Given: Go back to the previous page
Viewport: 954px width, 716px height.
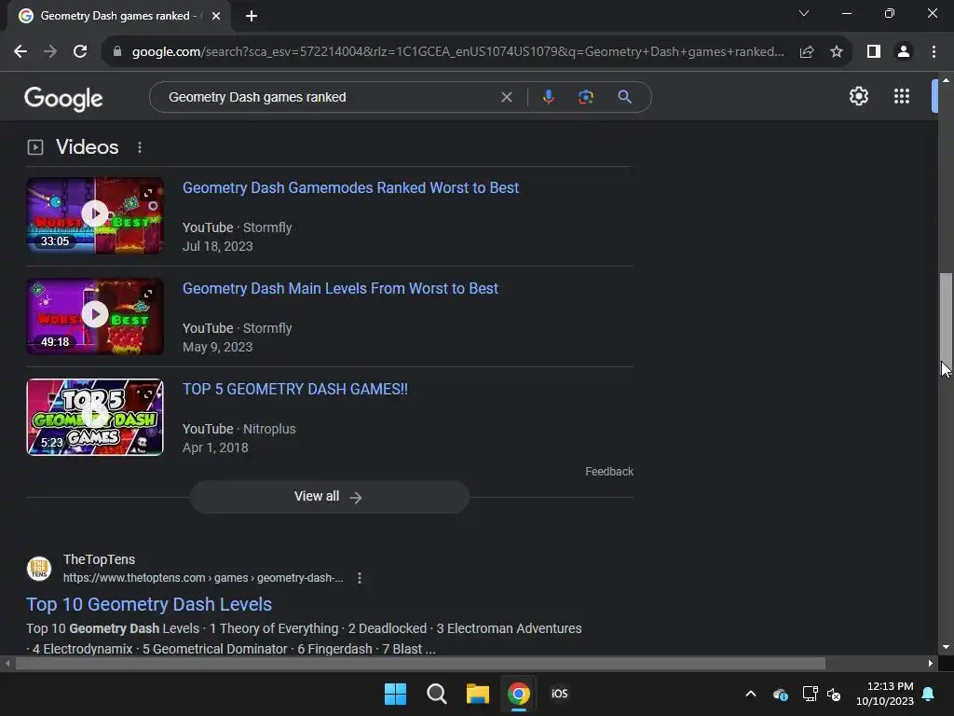Looking at the screenshot, I should (x=20, y=52).
